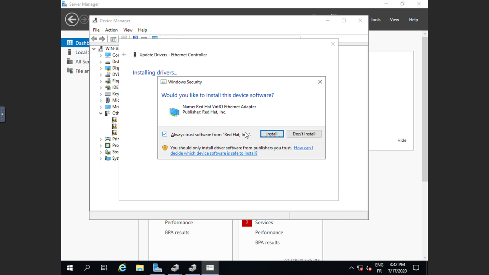The width and height of the screenshot is (489, 275).
Task: Show hidden tray icons chevron
Action: point(351,268)
